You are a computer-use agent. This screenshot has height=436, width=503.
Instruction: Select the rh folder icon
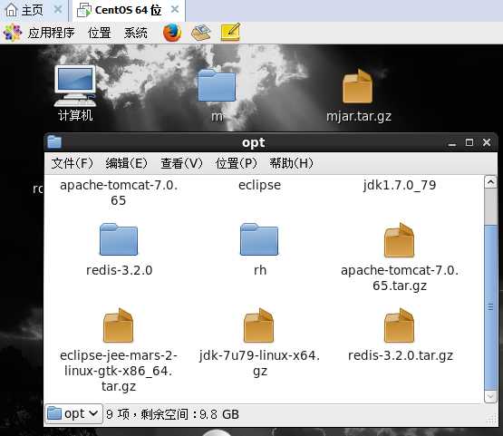(259, 239)
